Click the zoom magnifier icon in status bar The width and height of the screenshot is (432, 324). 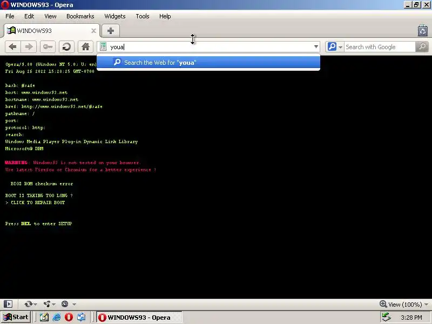(x=383, y=304)
